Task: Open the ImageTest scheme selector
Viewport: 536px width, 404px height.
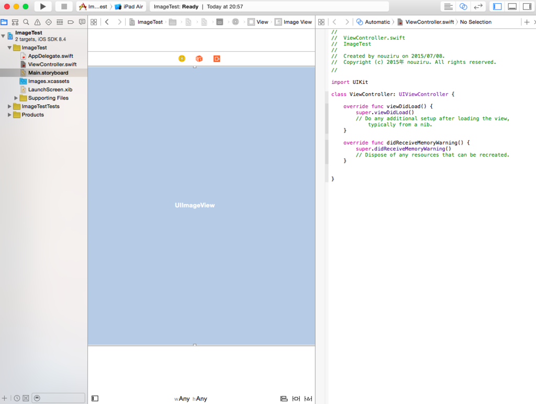Action: tap(93, 6)
